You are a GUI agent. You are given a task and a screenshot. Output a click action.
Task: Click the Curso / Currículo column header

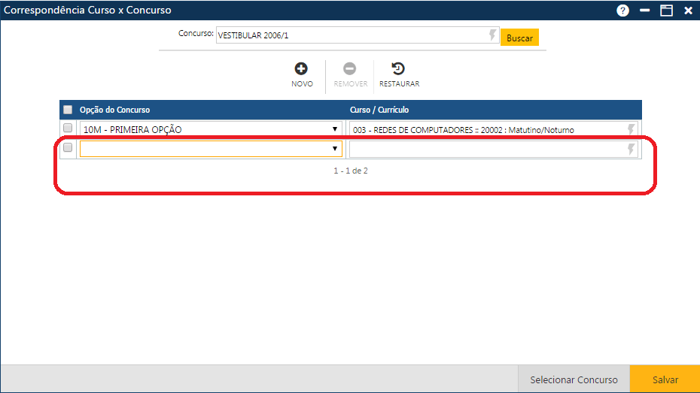pyautogui.click(x=379, y=110)
